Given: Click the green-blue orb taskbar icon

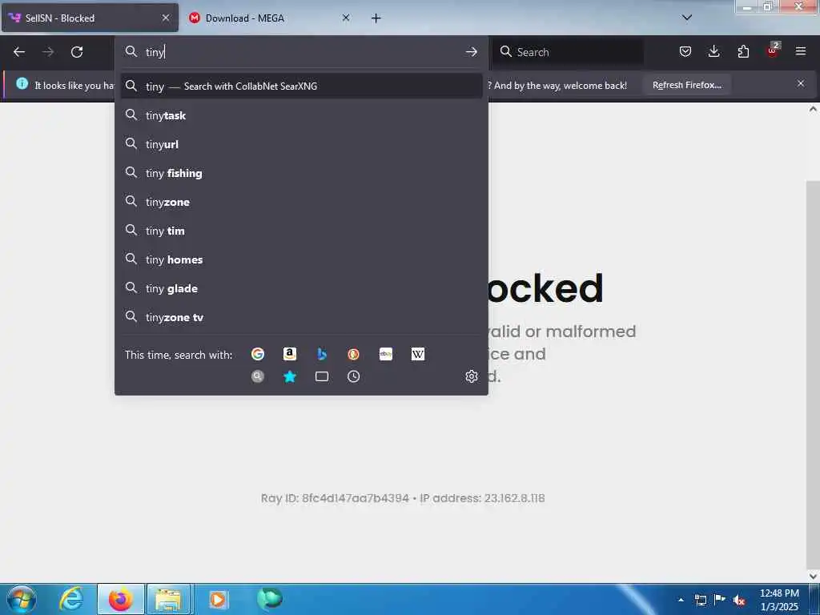Looking at the screenshot, I should pos(270,598).
